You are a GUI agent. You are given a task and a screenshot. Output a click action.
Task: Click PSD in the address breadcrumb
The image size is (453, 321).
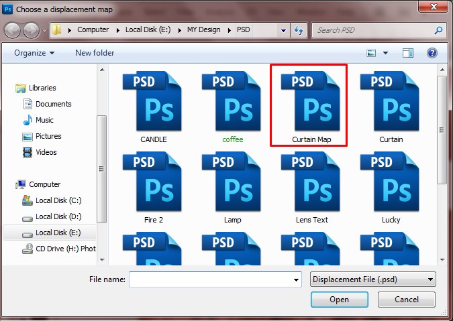pos(243,29)
